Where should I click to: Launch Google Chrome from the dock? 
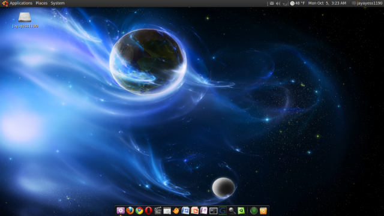click(139, 211)
